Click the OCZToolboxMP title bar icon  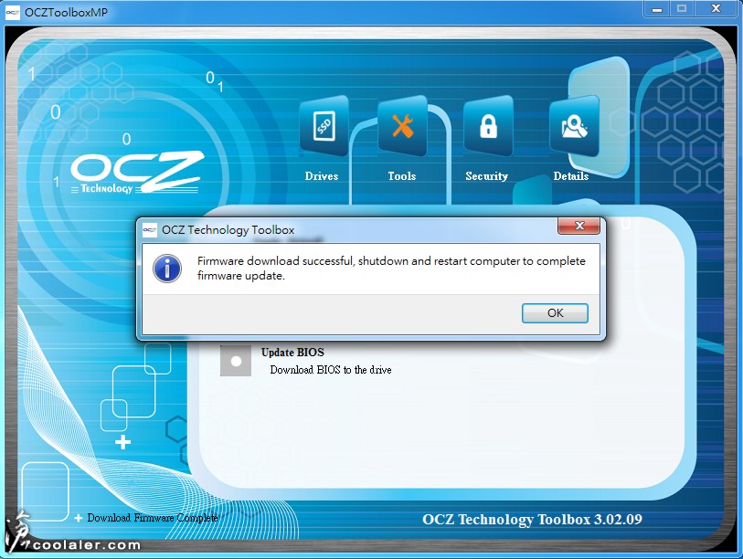(13, 12)
